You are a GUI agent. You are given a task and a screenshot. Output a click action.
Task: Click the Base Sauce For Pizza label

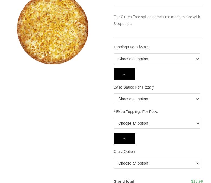[132, 87]
